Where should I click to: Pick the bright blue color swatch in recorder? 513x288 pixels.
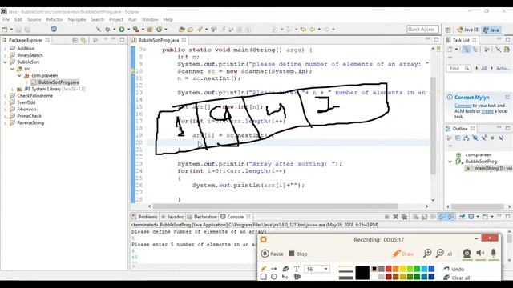click(431, 269)
